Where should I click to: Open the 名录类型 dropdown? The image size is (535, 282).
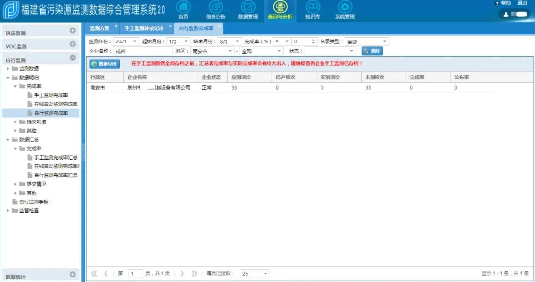[385, 42]
